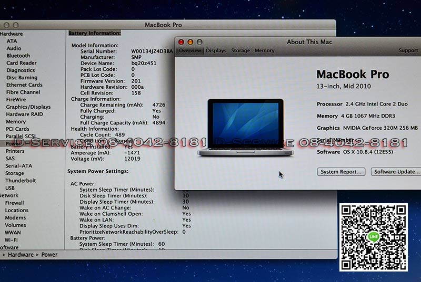Image resolution: width=421 pixels, height=282 pixels.
Task: Select FireWire in the Hardware list
Action: pyautogui.click(x=16, y=99)
